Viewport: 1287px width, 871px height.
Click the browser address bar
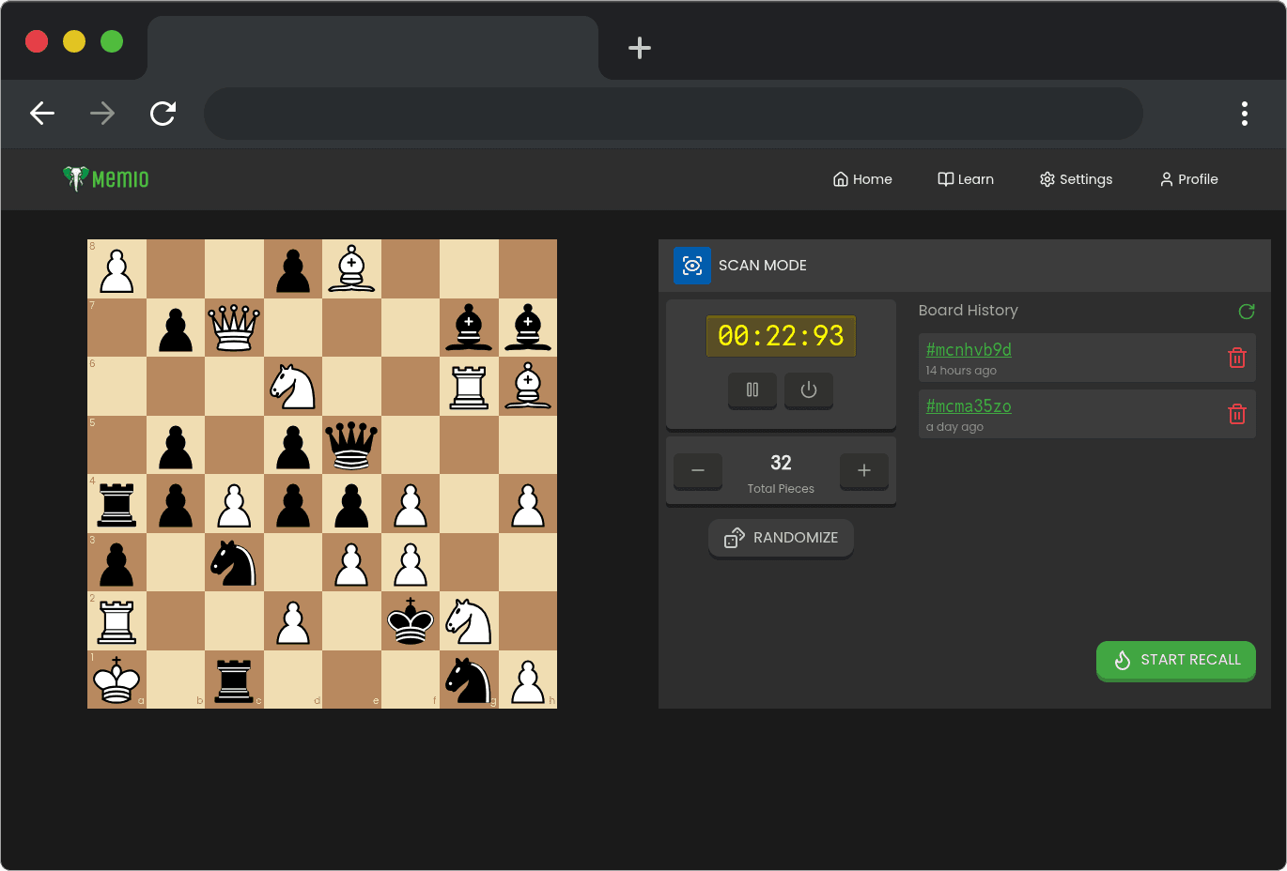click(673, 114)
